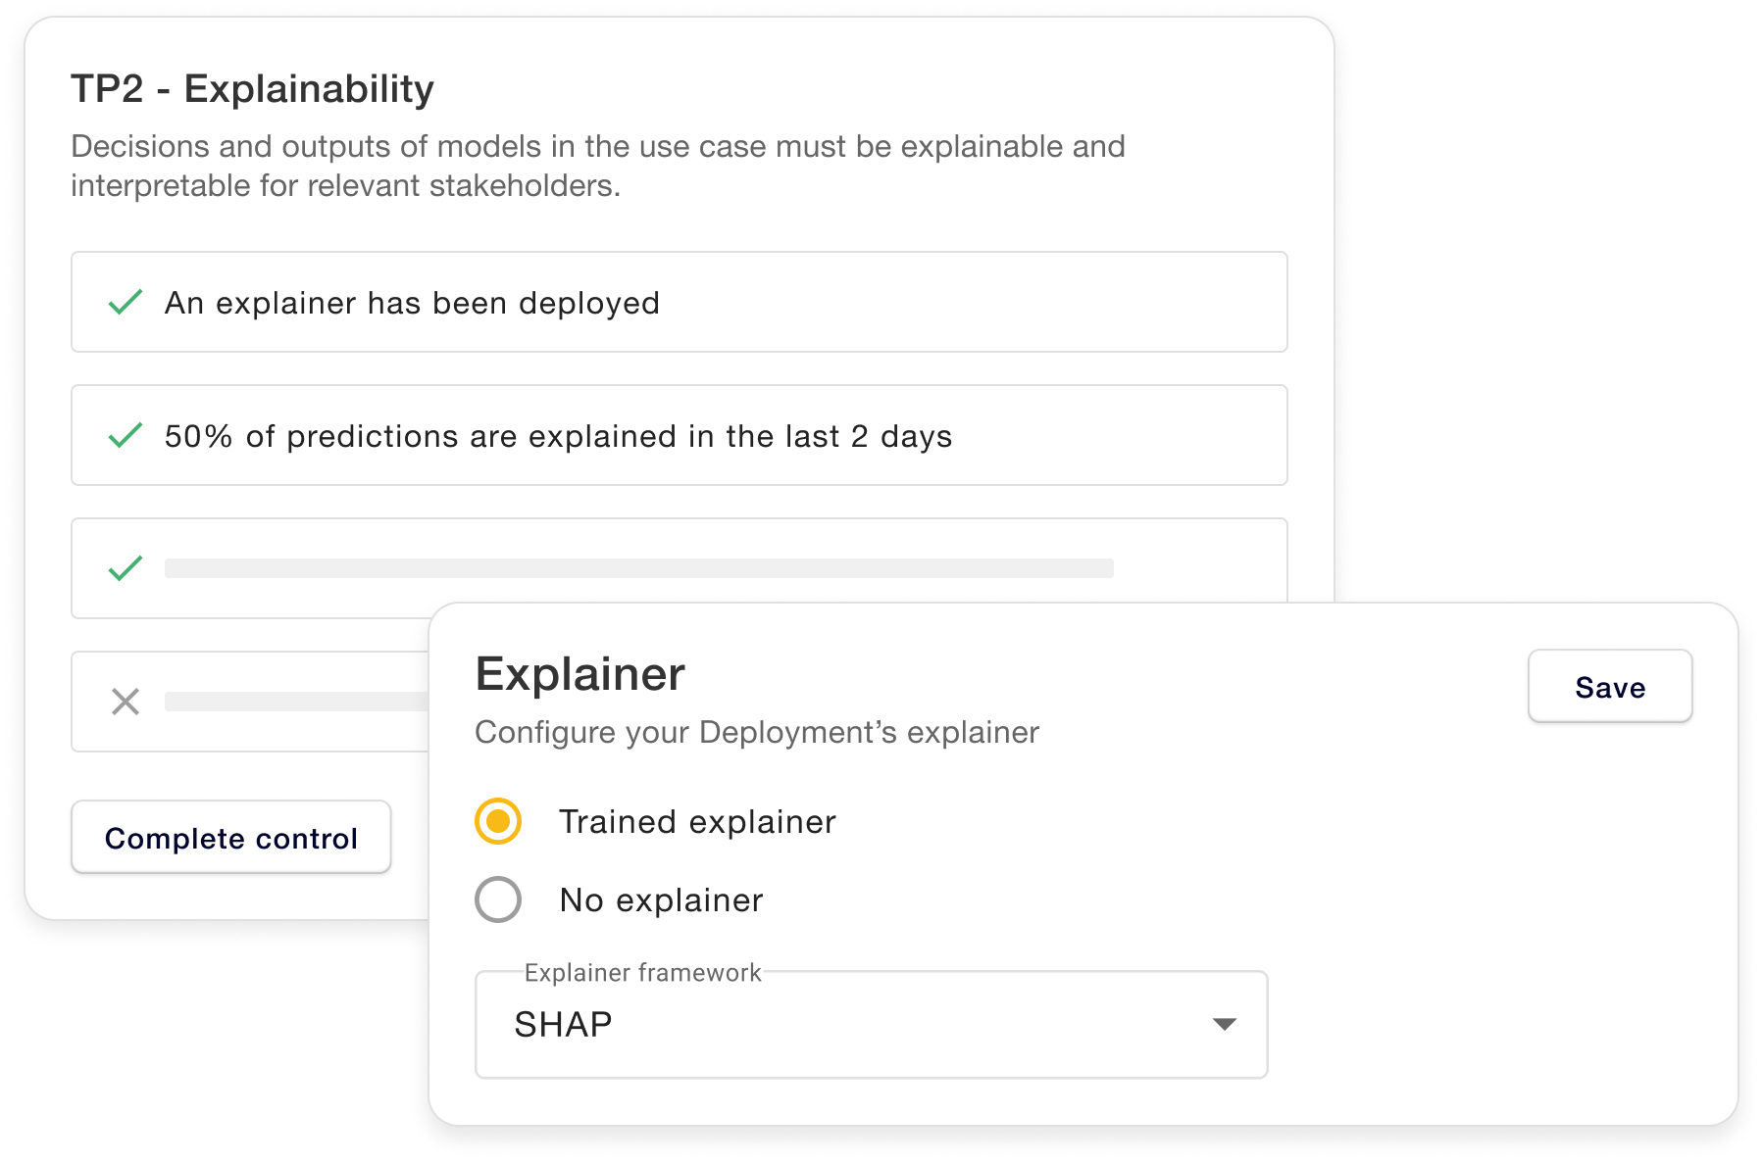Select the Trained explainer radio button
Viewport: 1763px width, 1166px height.
tap(498, 821)
